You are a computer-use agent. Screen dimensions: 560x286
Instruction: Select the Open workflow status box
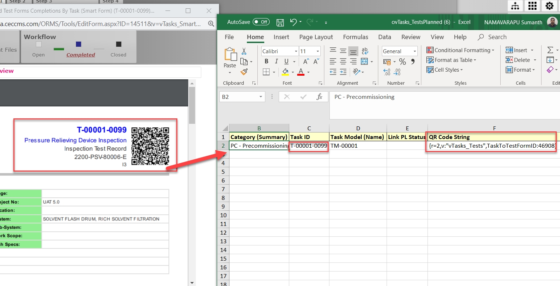pos(39,45)
